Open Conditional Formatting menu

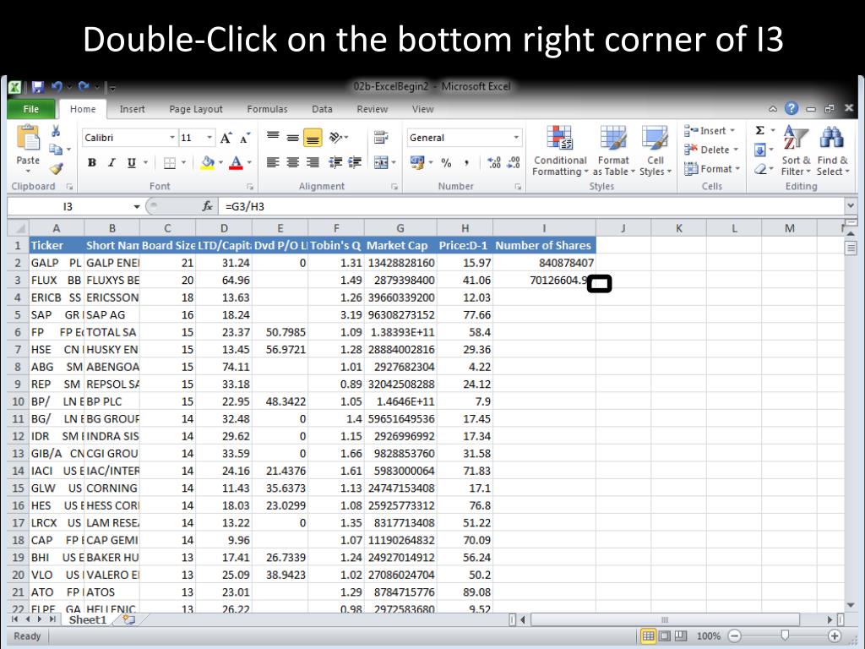pos(560,150)
